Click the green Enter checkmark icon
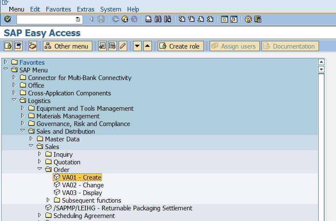 point(8,19)
